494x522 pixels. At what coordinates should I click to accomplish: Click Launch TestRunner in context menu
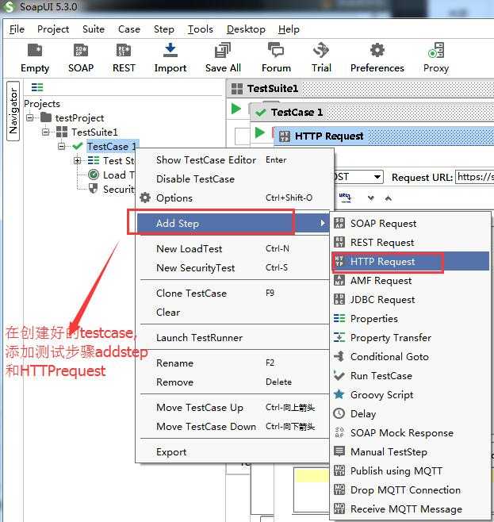point(234,338)
